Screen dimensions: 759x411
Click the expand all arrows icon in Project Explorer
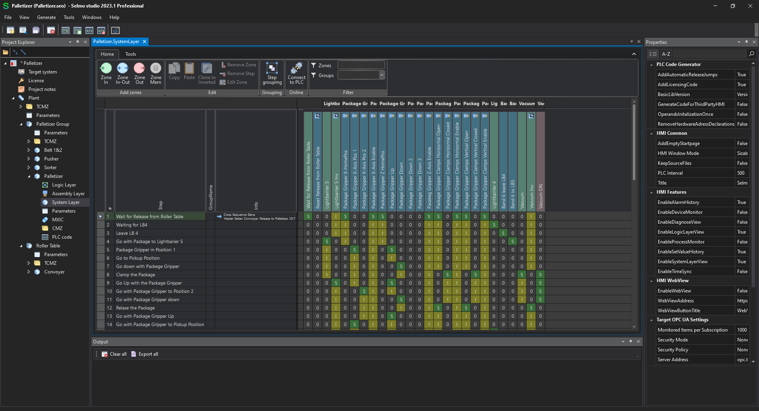[x=23, y=52]
